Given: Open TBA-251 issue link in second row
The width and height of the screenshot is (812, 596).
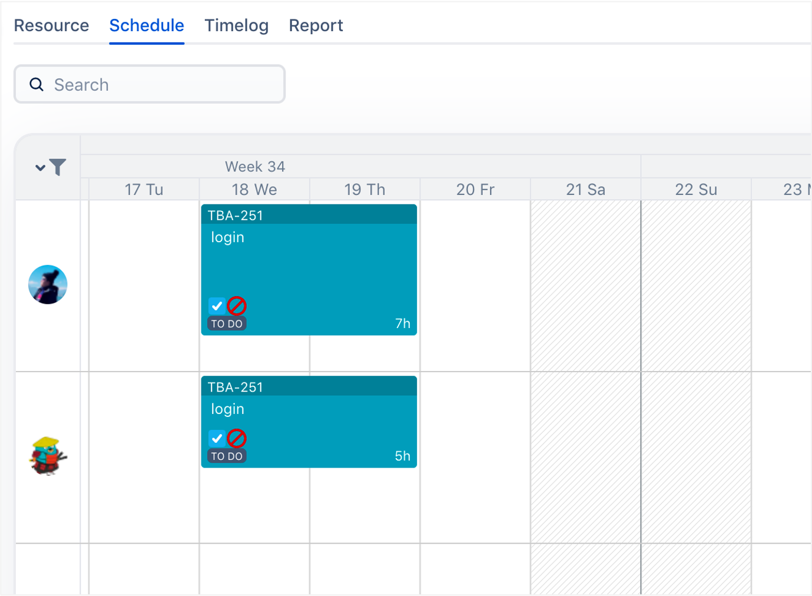Looking at the screenshot, I should 235,387.
